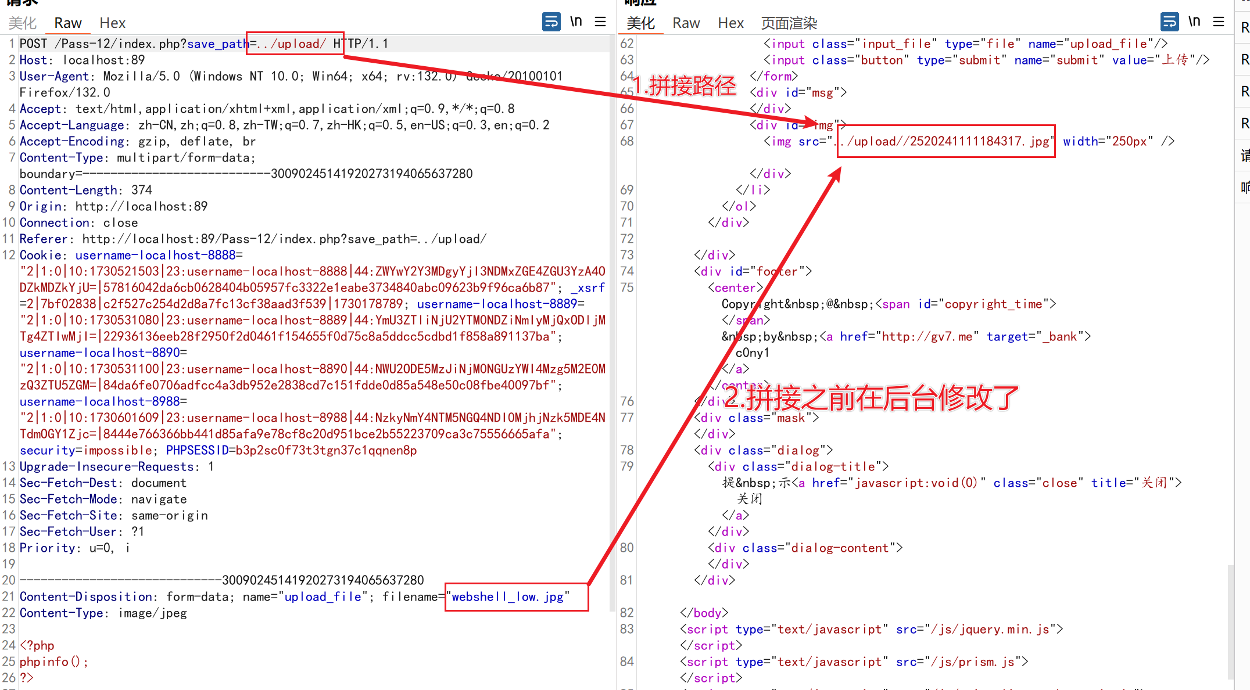This screenshot has height=690, width=1250.
Task: Click the div class="dialog-title" line
Action: point(798,466)
